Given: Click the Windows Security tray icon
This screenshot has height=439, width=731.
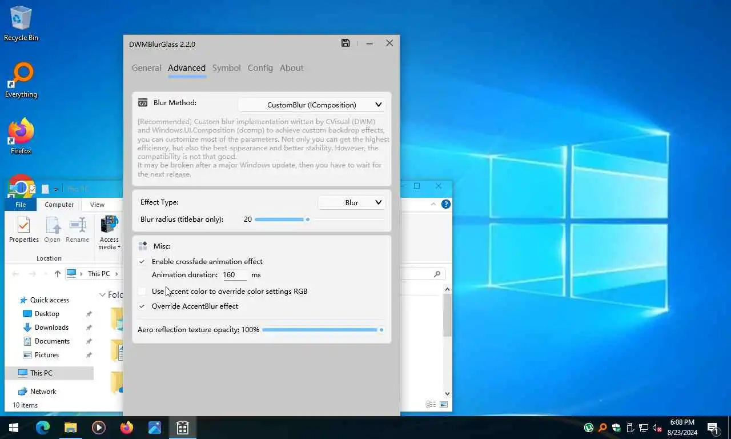Looking at the screenshot, I should [x=616, y=428].
